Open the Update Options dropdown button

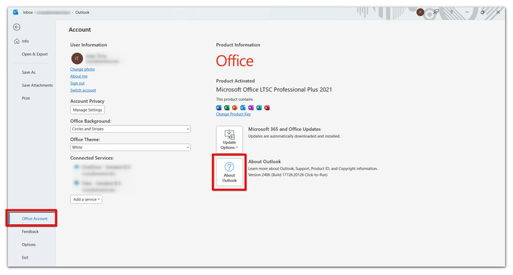pos(229,139)
